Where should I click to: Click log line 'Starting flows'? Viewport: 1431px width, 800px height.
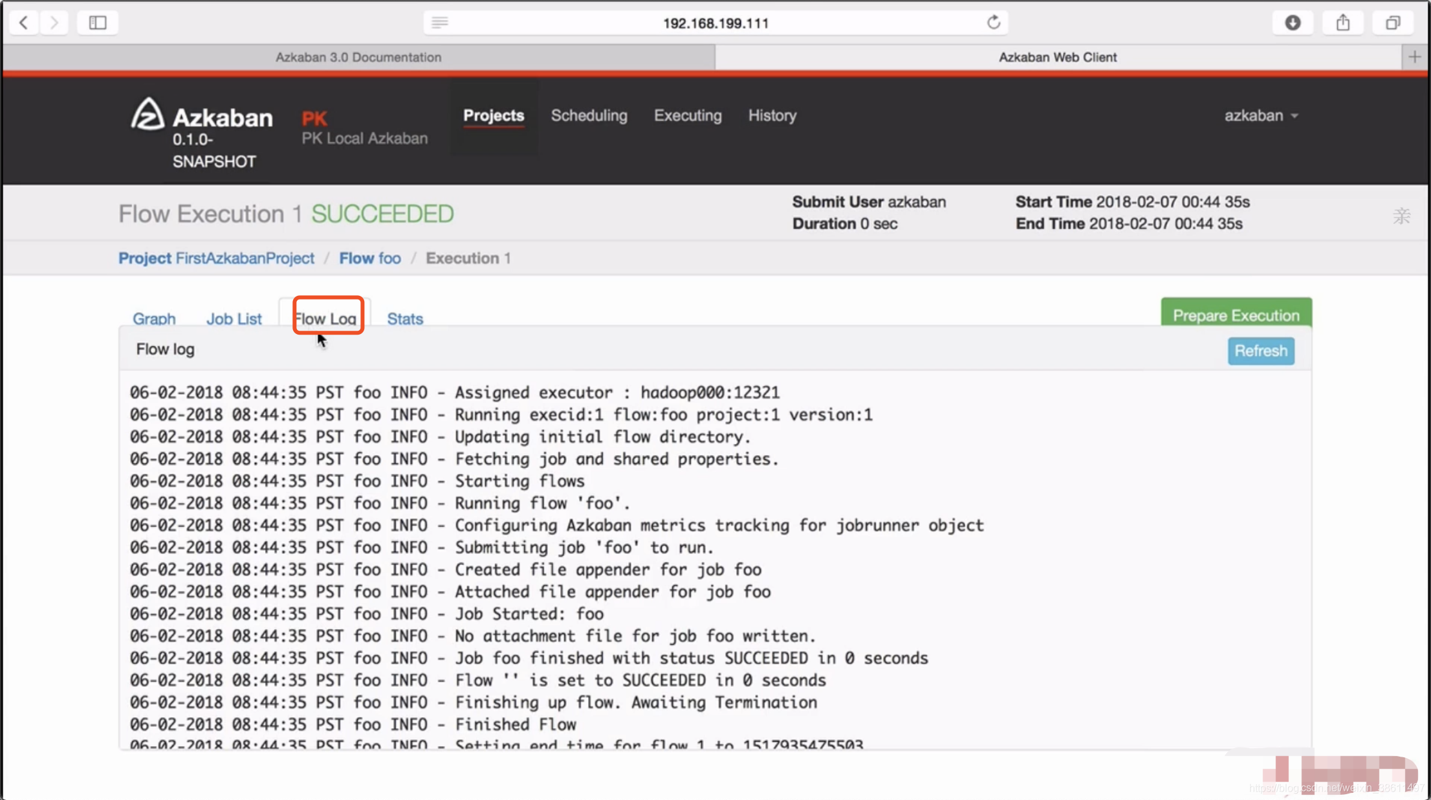pyautogui.click(x=357, y=480)
